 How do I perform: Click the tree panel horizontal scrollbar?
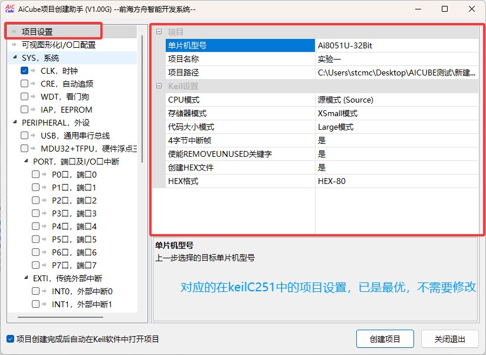coord(60,317)
